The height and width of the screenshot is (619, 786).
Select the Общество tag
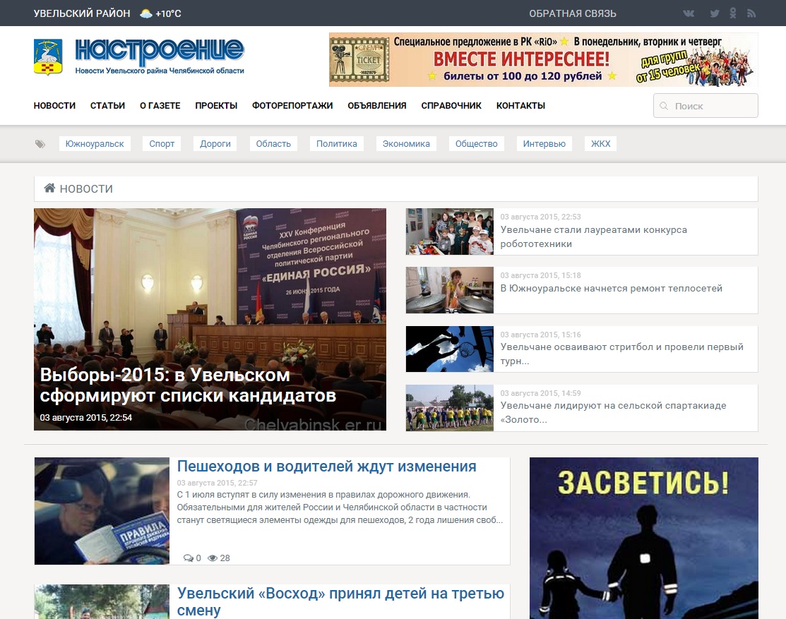point(476,144)
